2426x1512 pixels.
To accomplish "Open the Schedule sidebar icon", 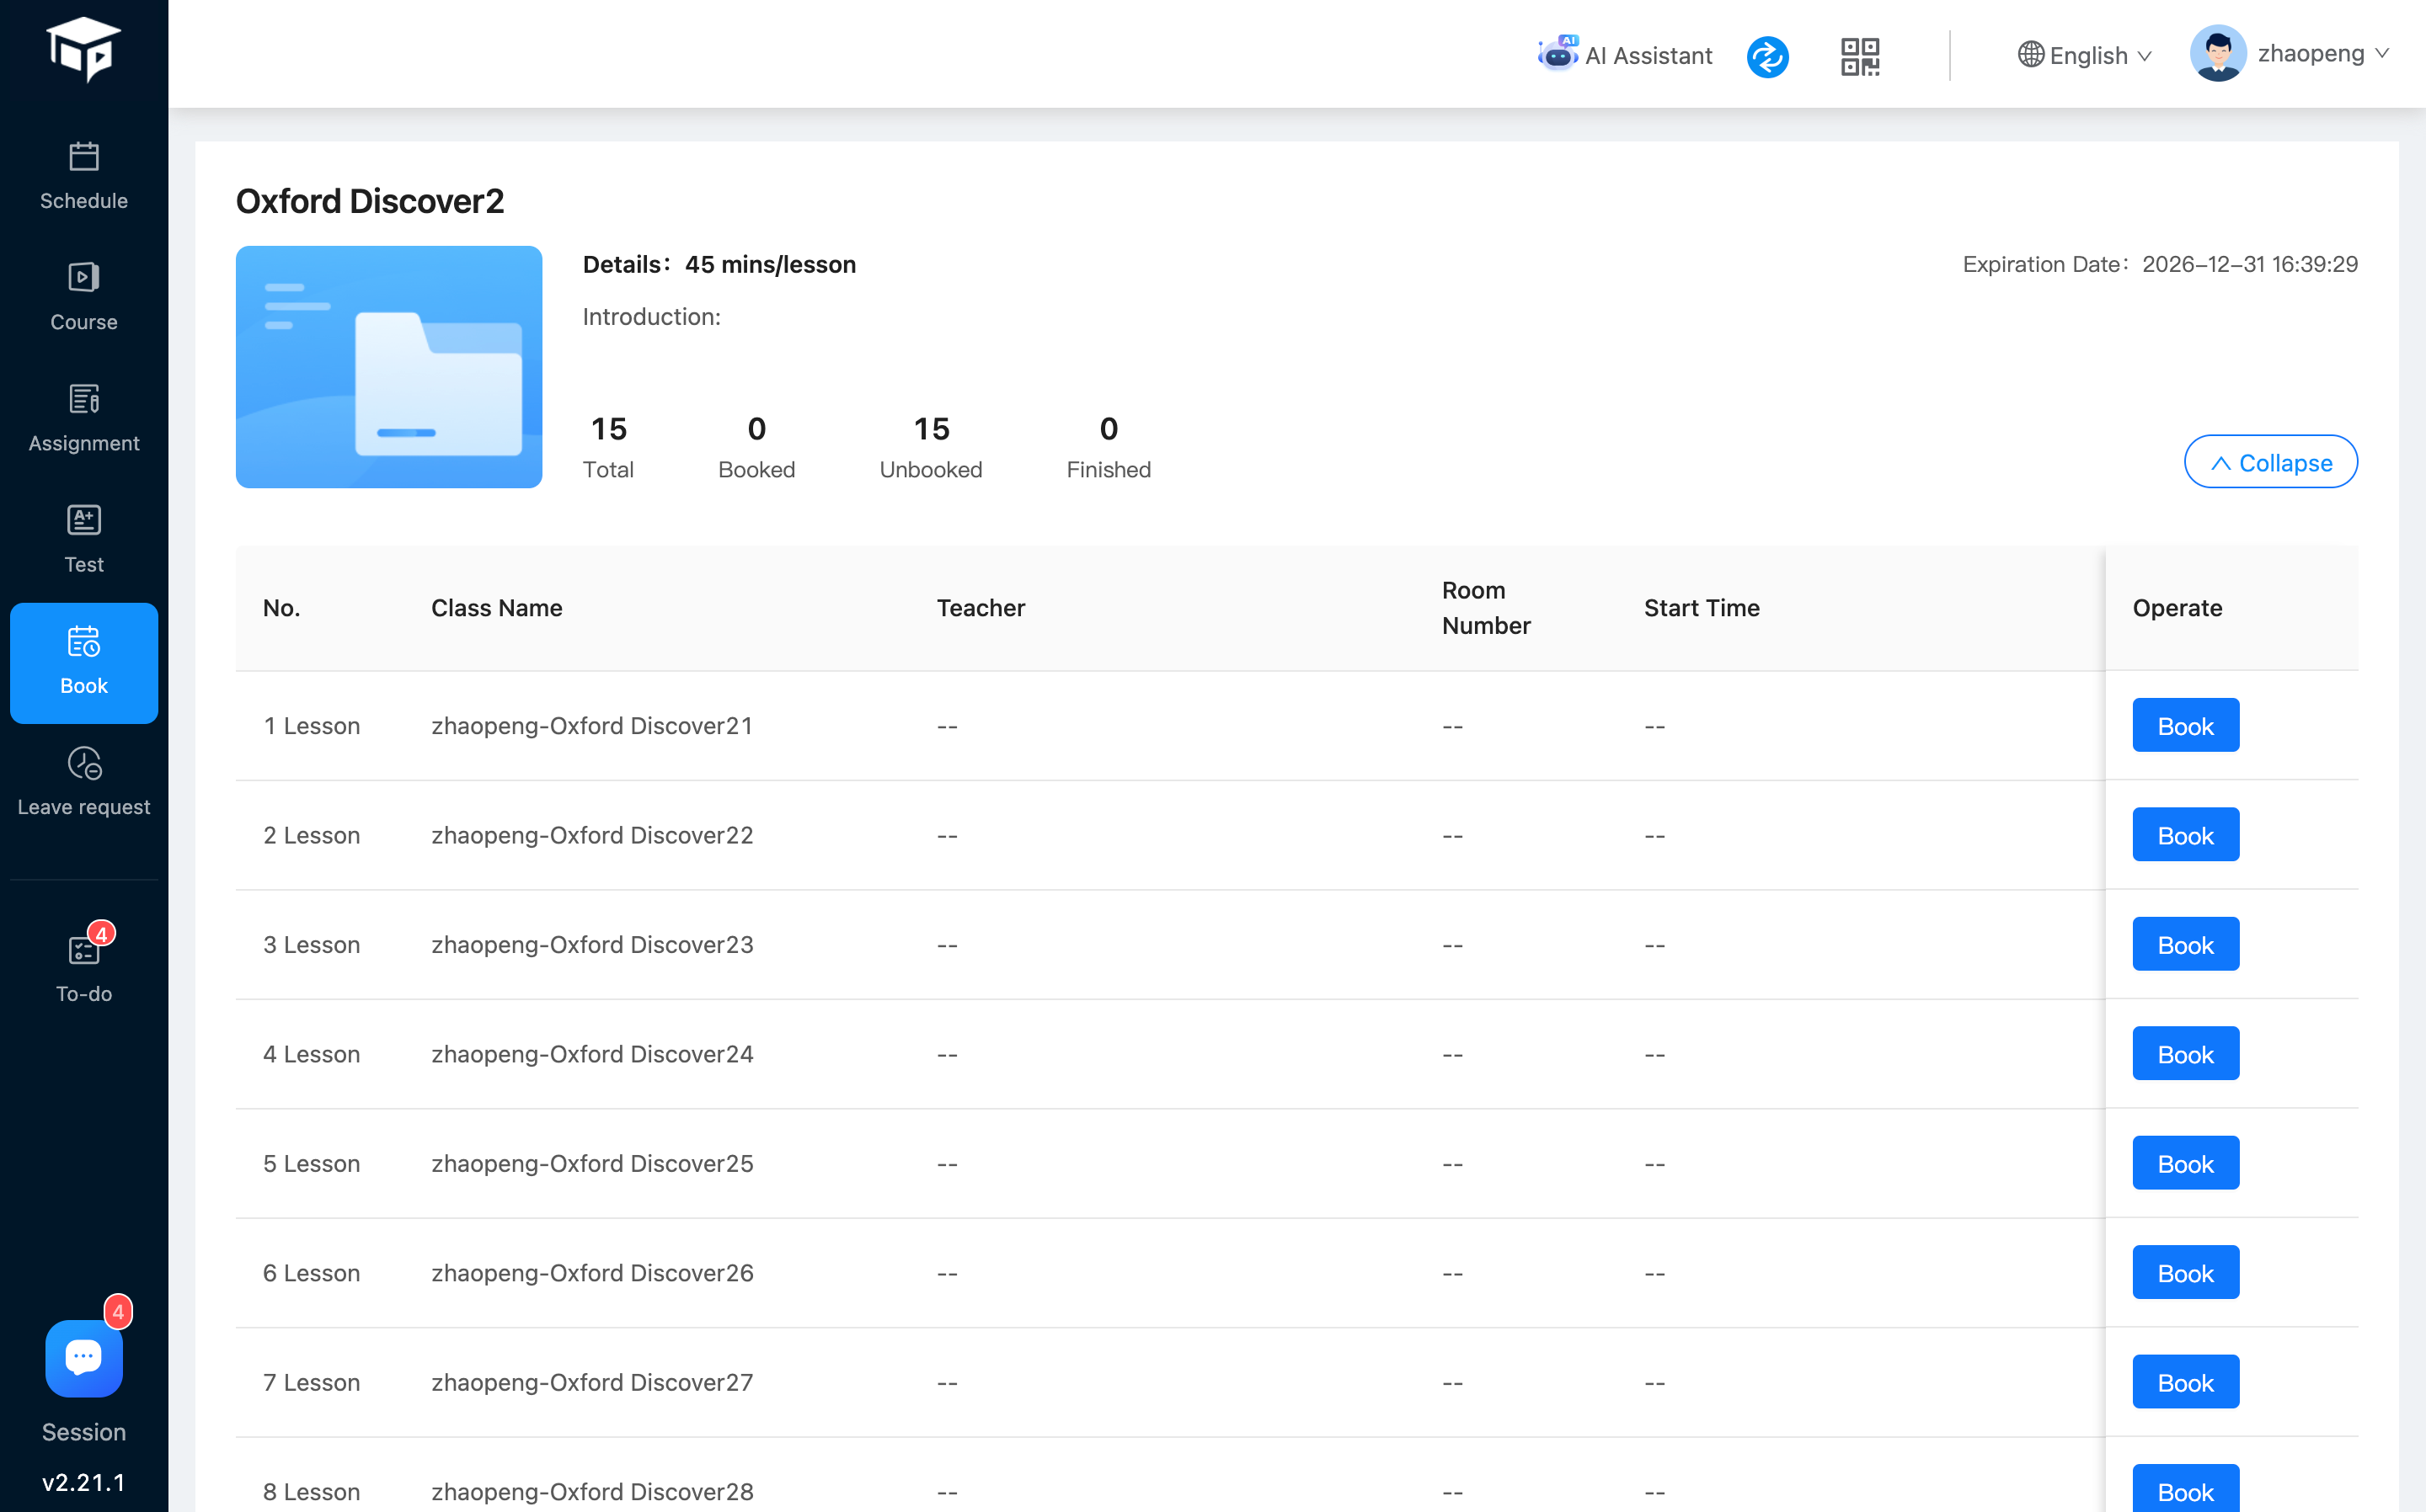I will tap(84, 176).
